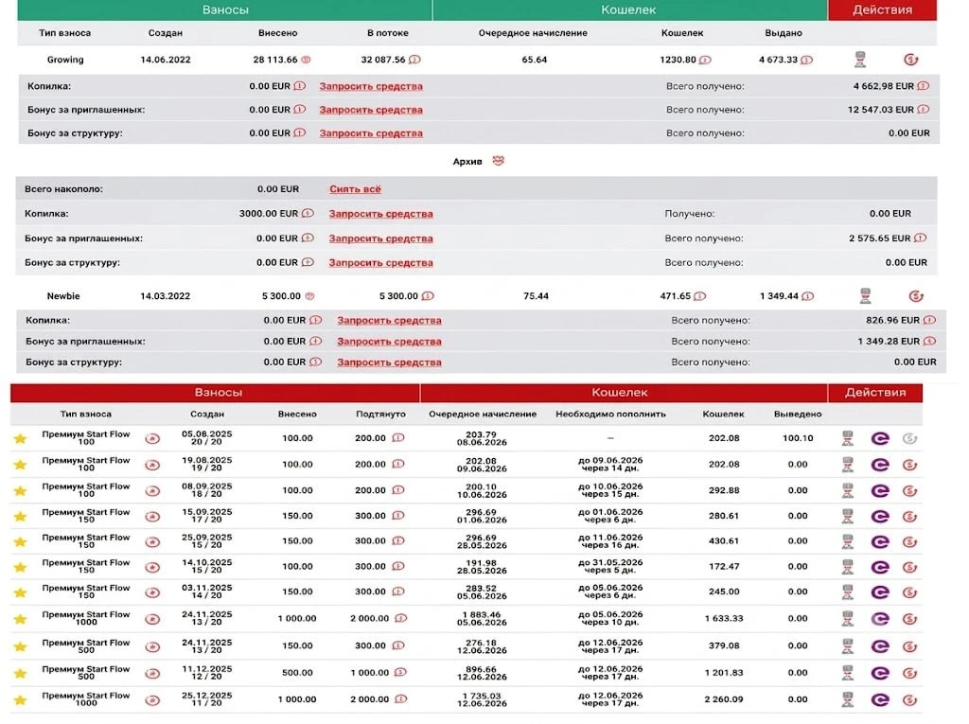
Task: Open the Archive heart icon
Action: pos(498,161)
